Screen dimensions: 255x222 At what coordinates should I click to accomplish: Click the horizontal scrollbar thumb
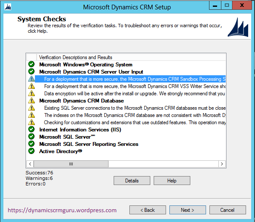71,164
